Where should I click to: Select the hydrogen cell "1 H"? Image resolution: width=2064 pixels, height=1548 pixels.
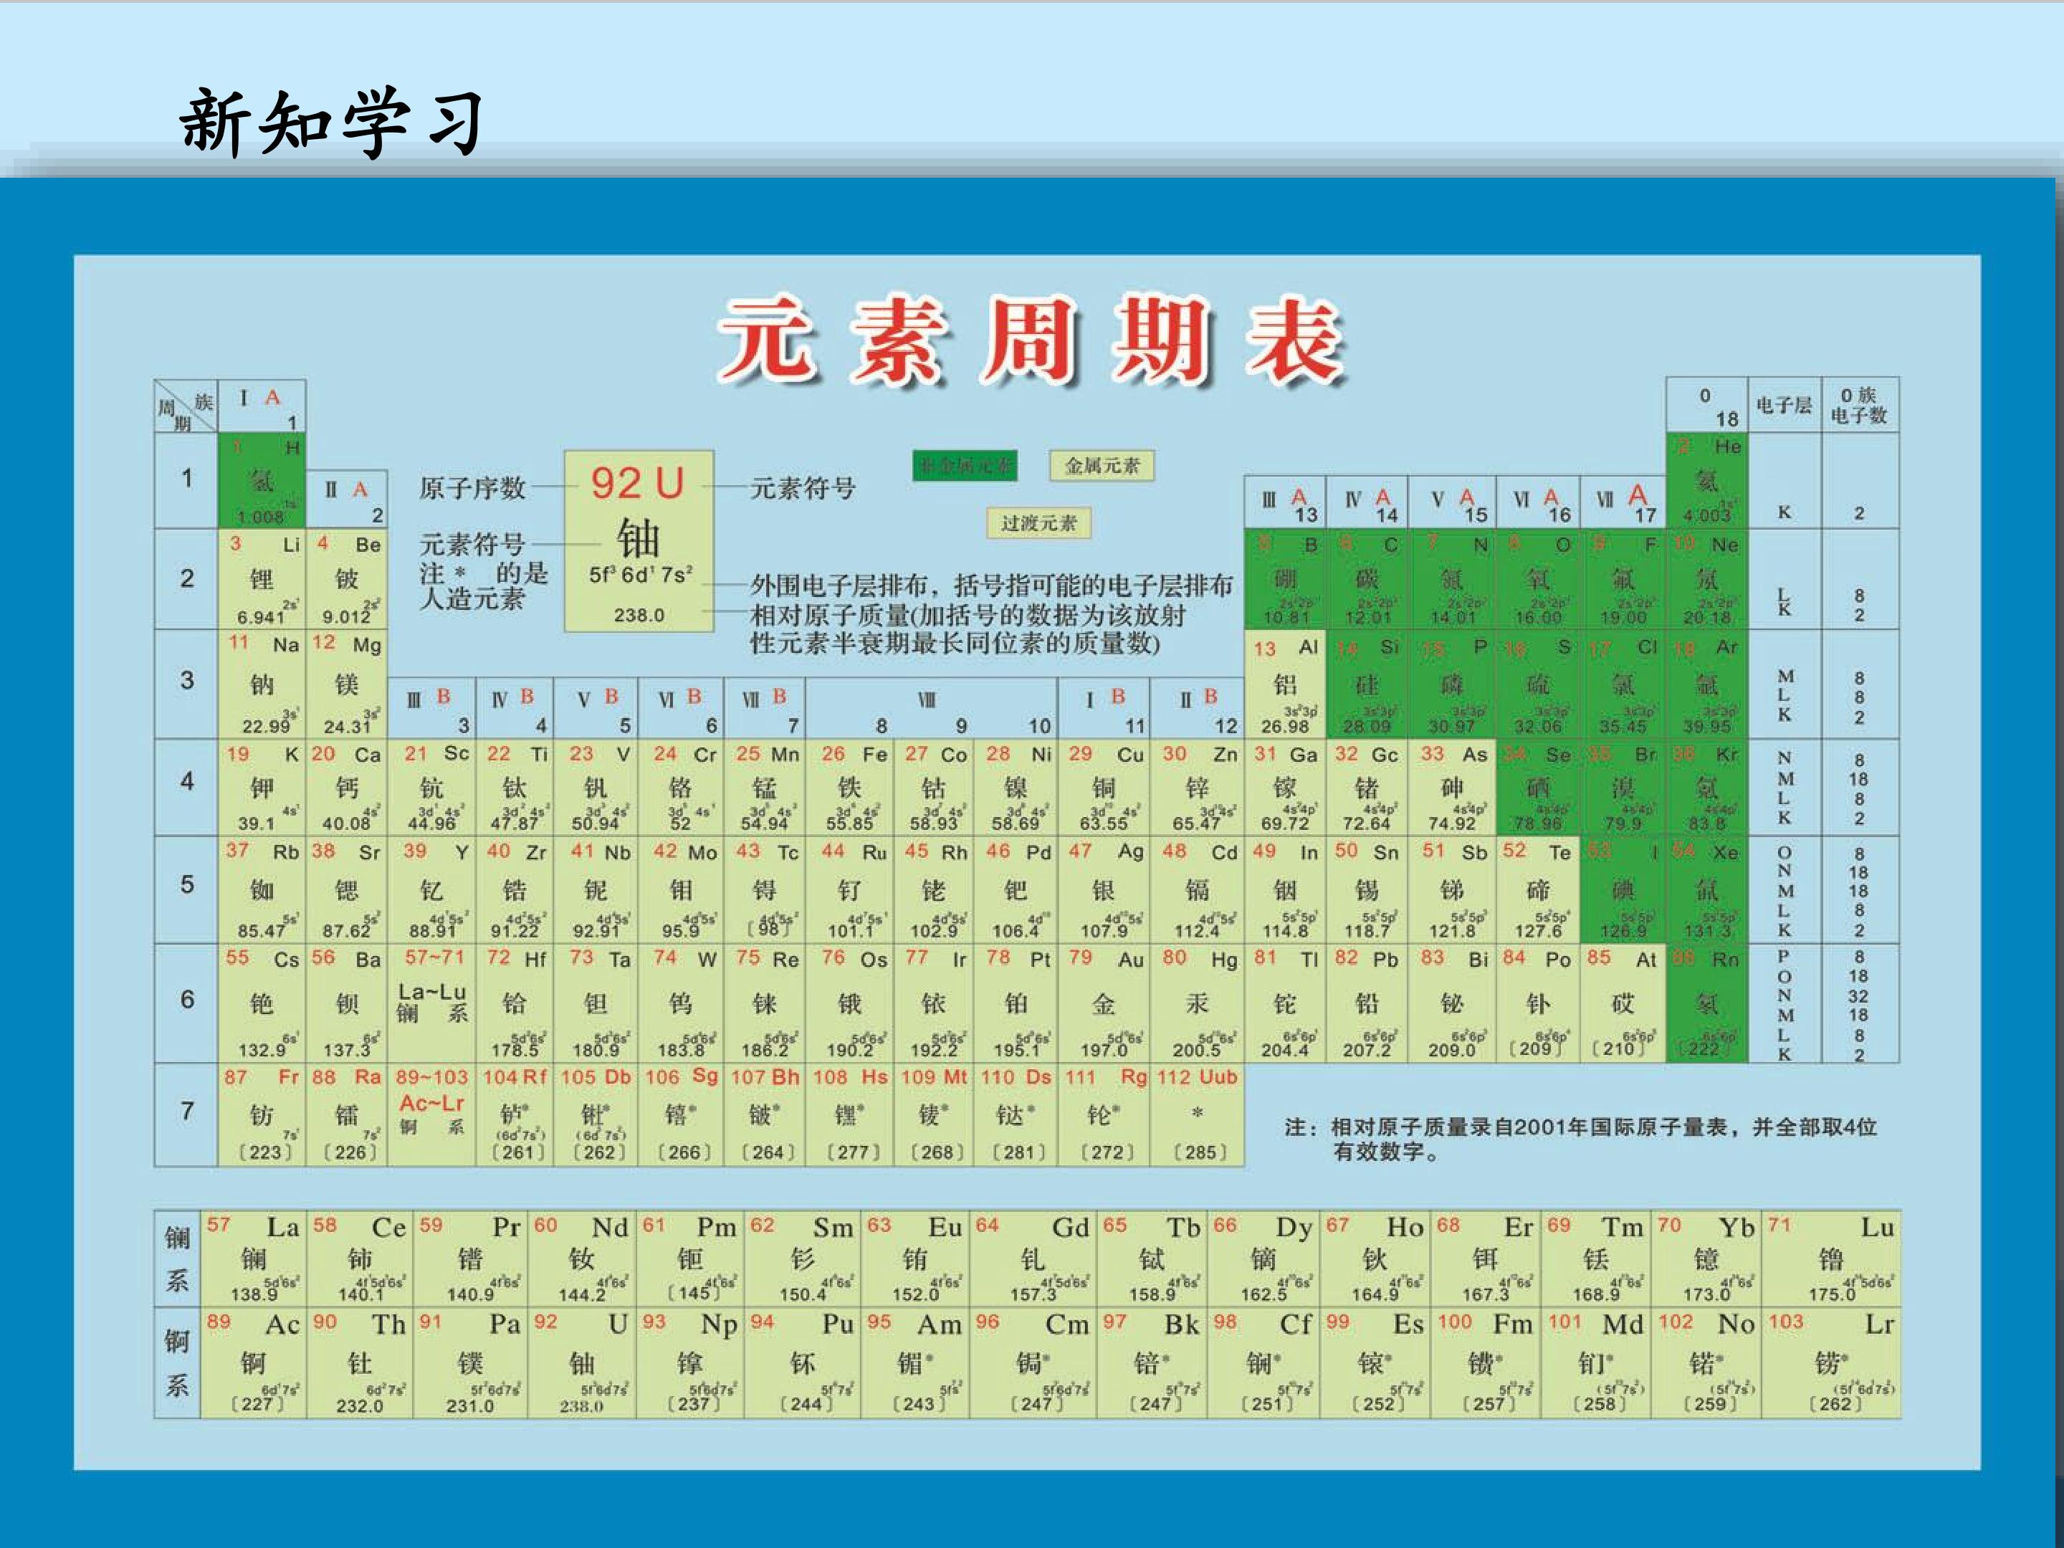pyautogui.click(x=262, y=481)
